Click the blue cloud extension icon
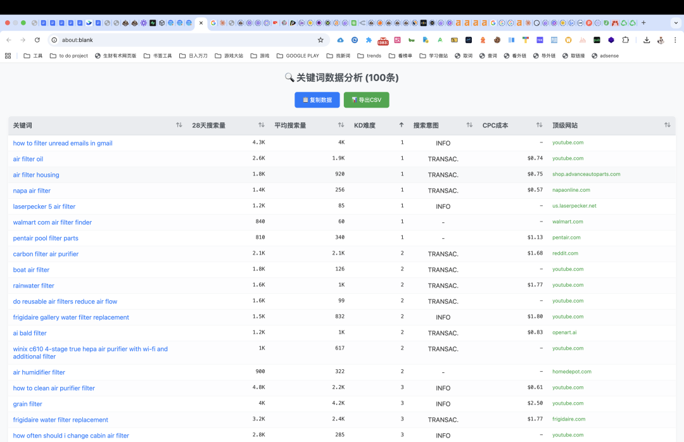 coord(340,40)
